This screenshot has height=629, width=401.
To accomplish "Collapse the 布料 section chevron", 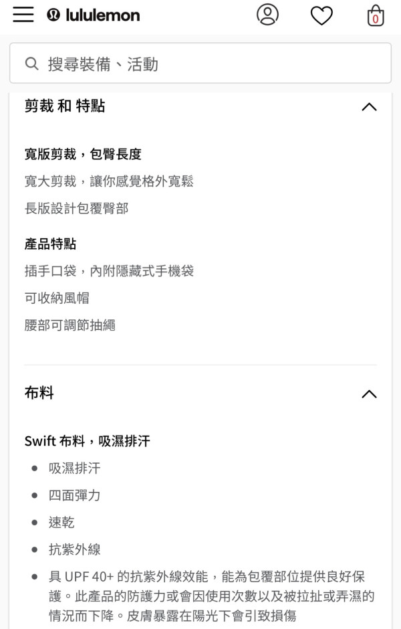I will tap(368, 393).
